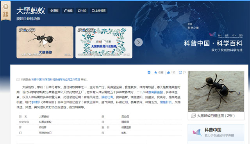Click the 专家贡献 ribbon badge icon
250x144 pixels.
tap(6, 11)
